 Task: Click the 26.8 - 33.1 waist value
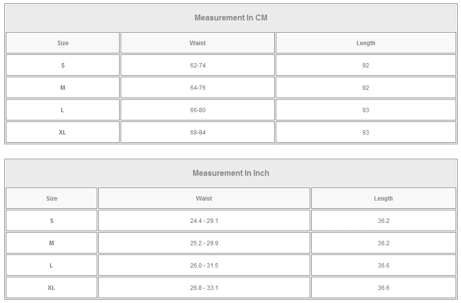click(204, 288)
